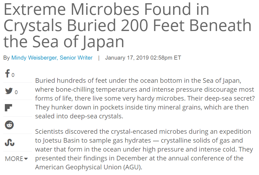This screenshot has height=175, width=259.
Task: Share the article on Twitter
Action: click(x=9, y=91)
